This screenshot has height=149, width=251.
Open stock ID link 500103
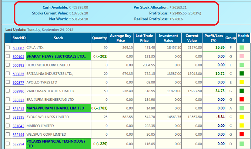(19, 57)
